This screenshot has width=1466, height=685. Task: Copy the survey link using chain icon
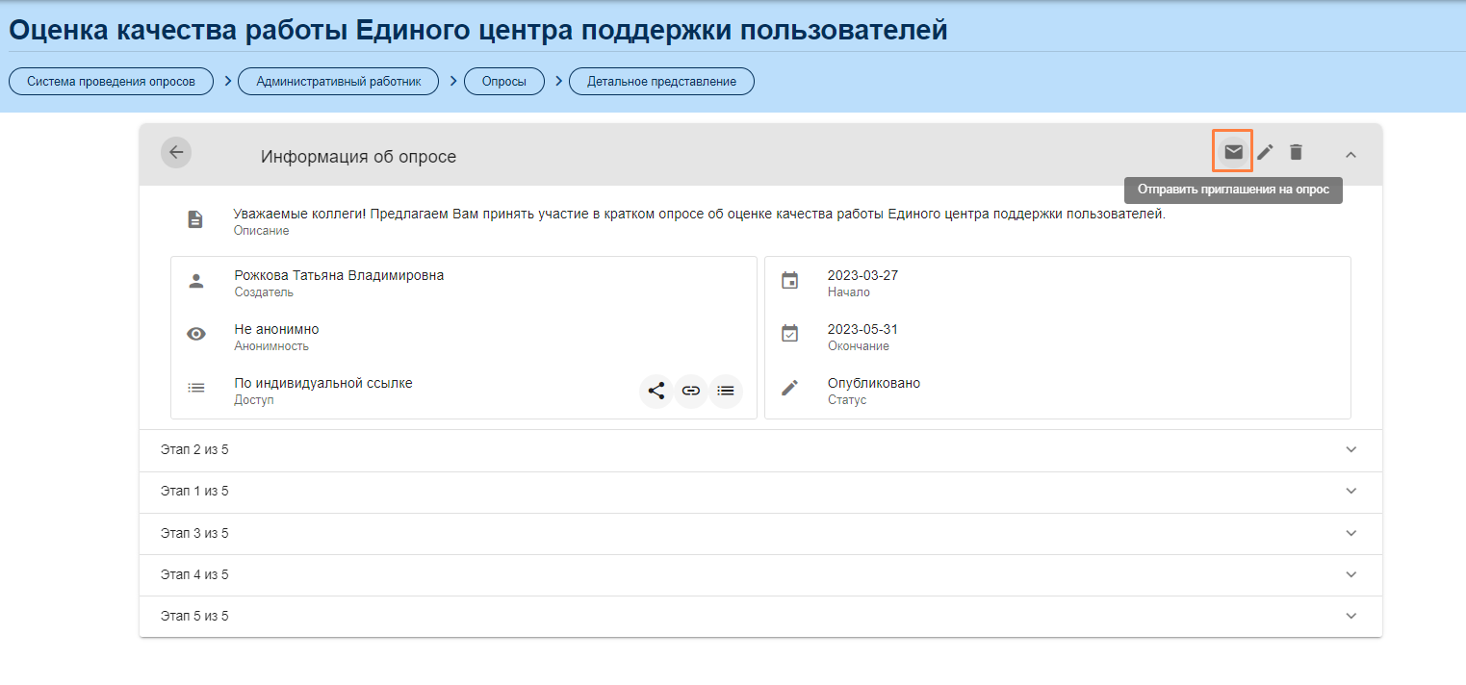(691, 391)
